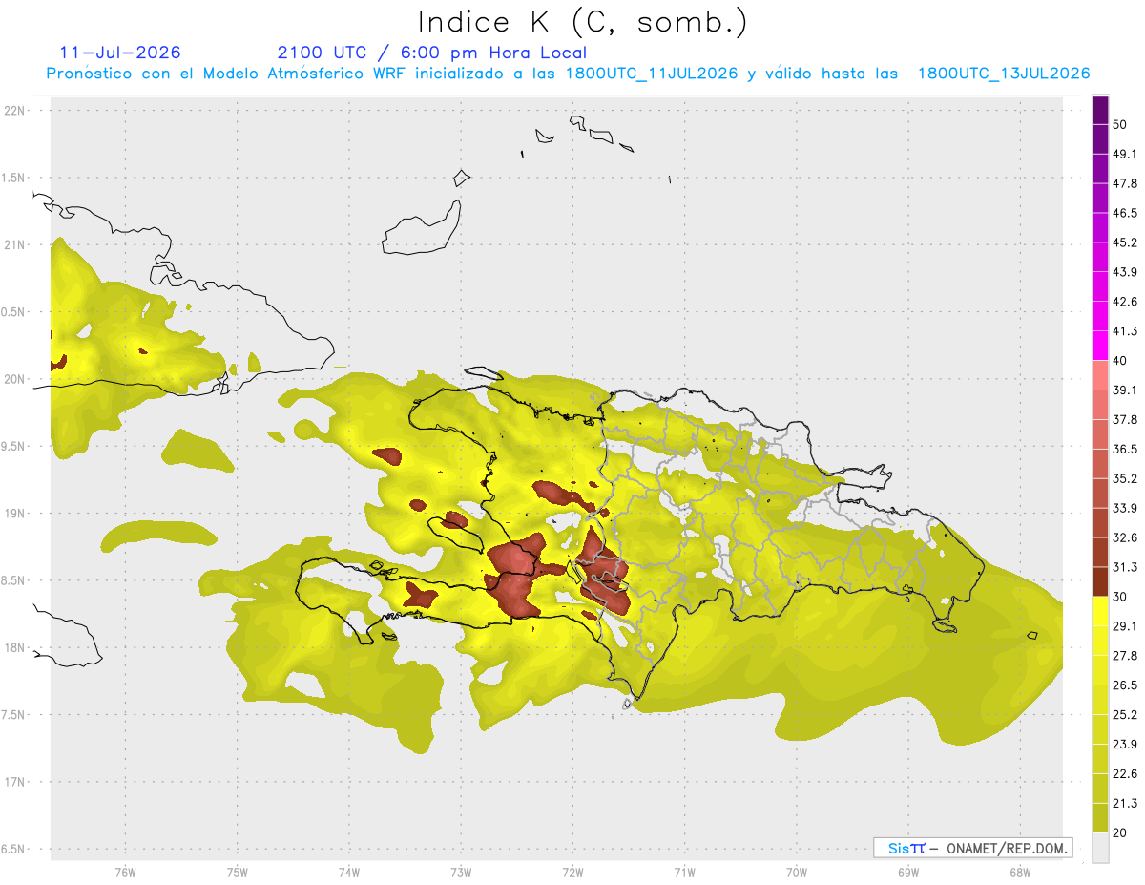Select the gray legend band below 20
This screenshot has height=885, width=1145.
(x=1100, y=848)
